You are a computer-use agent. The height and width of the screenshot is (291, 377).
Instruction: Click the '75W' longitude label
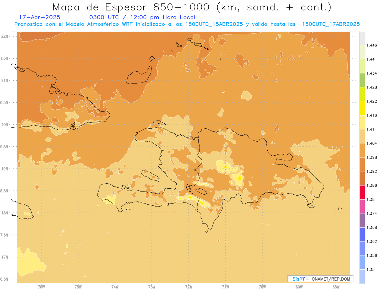tap(78, 287)
